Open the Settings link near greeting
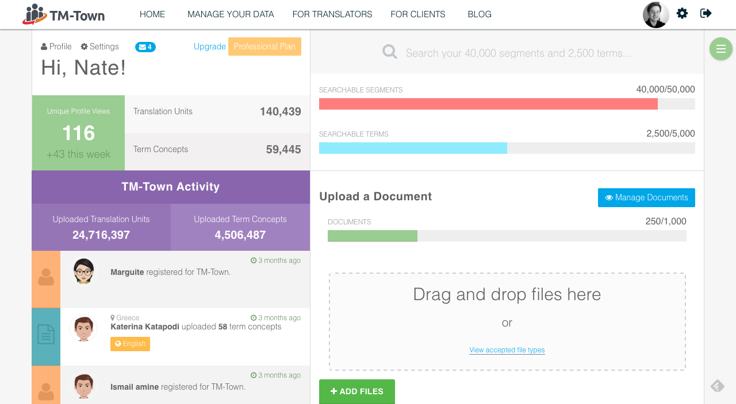 (100, 46)
